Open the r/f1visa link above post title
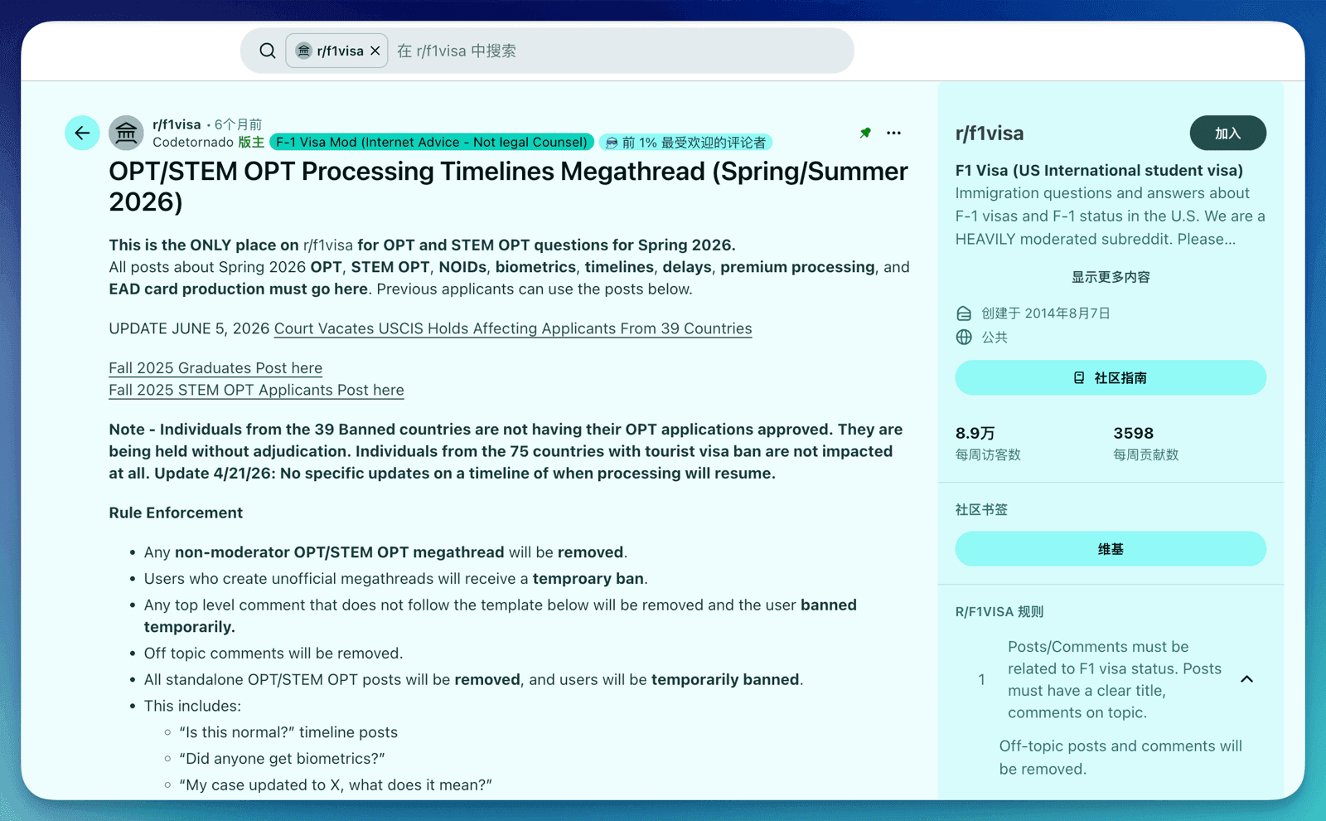This screenshot has width=1326, height=821. [x=177, y=124]
